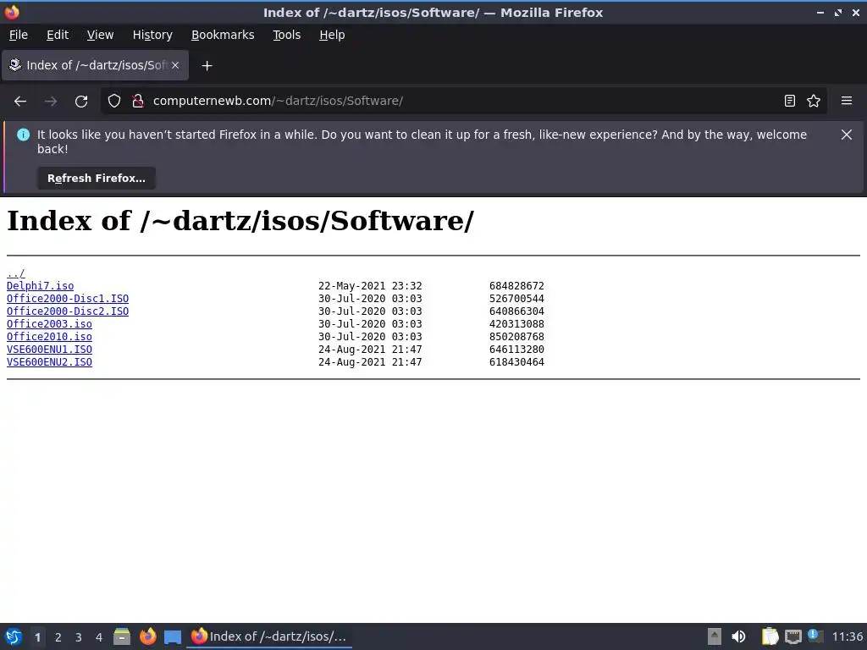
Task: Open the Tools menu
Action: (286, 35)
